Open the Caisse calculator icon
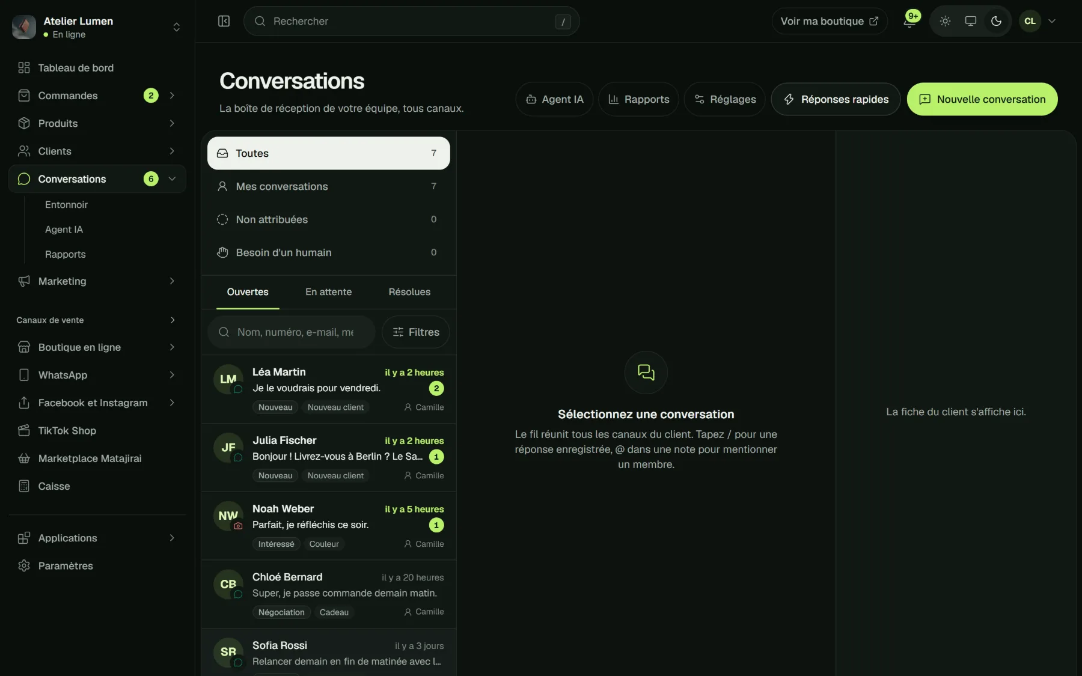Viewport: 1082px width, 676px height. (x=24, y=486)
